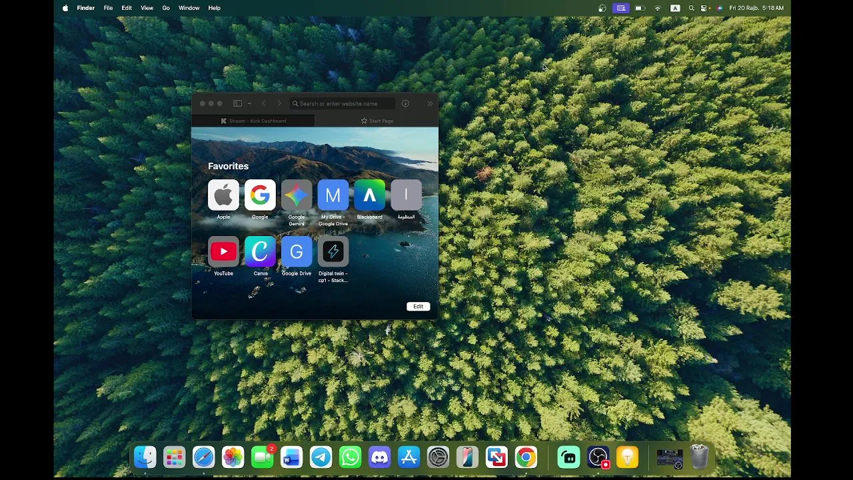Viewport: 853px width, 480px height.
Task: Open Control Center
Action: 704,8
